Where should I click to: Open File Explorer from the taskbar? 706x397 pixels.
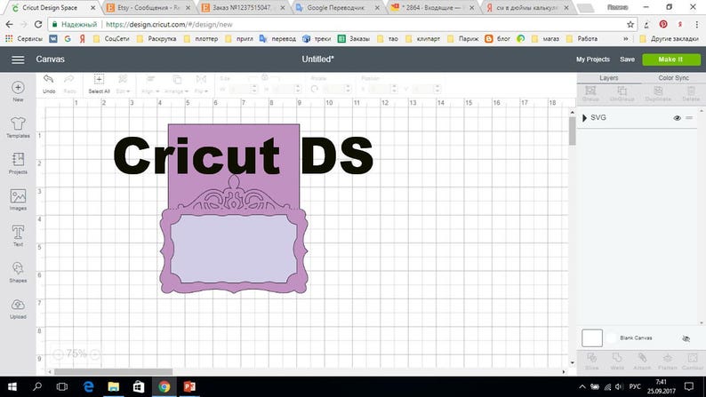point(113,386)
